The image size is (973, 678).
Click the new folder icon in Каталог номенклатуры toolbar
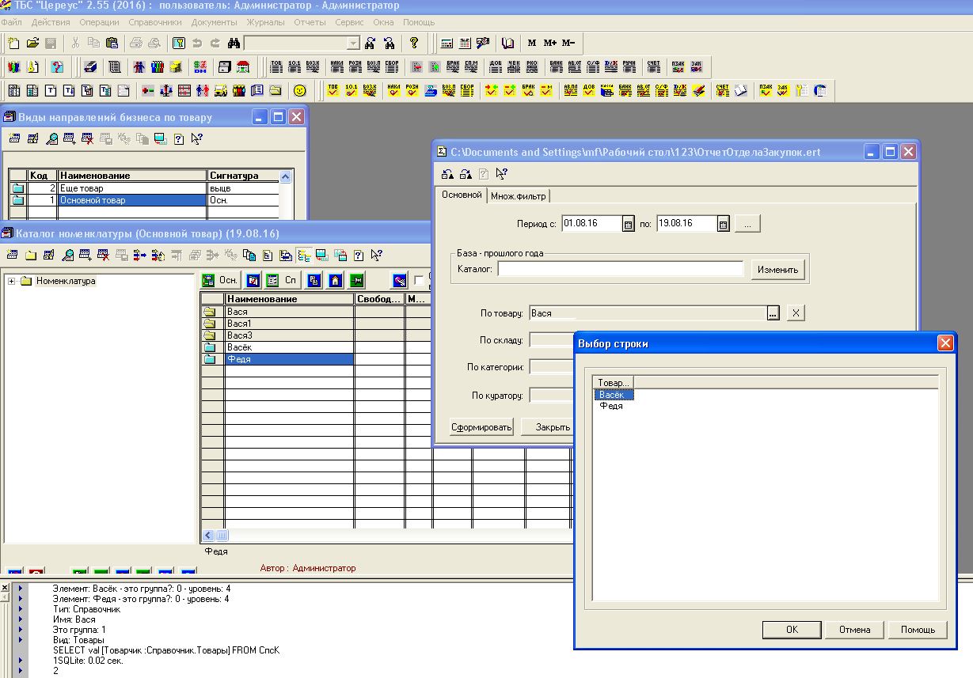click(31, 255)
